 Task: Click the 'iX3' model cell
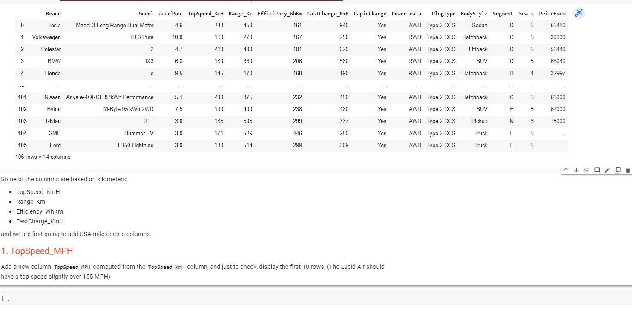pos(149,61)
